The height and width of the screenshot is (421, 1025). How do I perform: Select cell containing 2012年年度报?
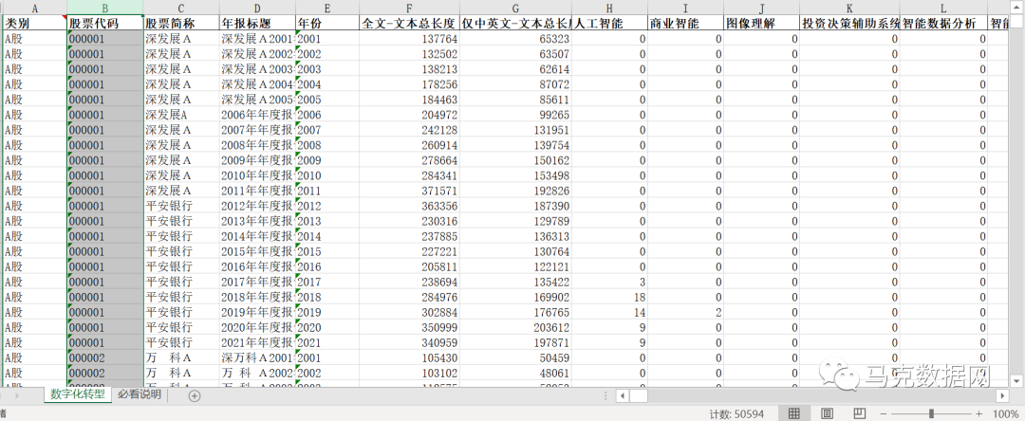257,207
